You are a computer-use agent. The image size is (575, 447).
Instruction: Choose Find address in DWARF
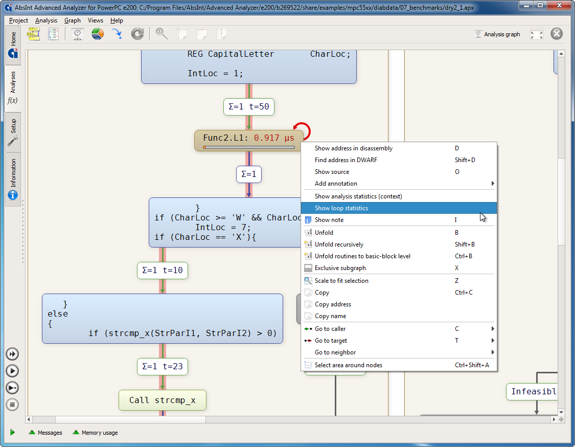point(399,160)
